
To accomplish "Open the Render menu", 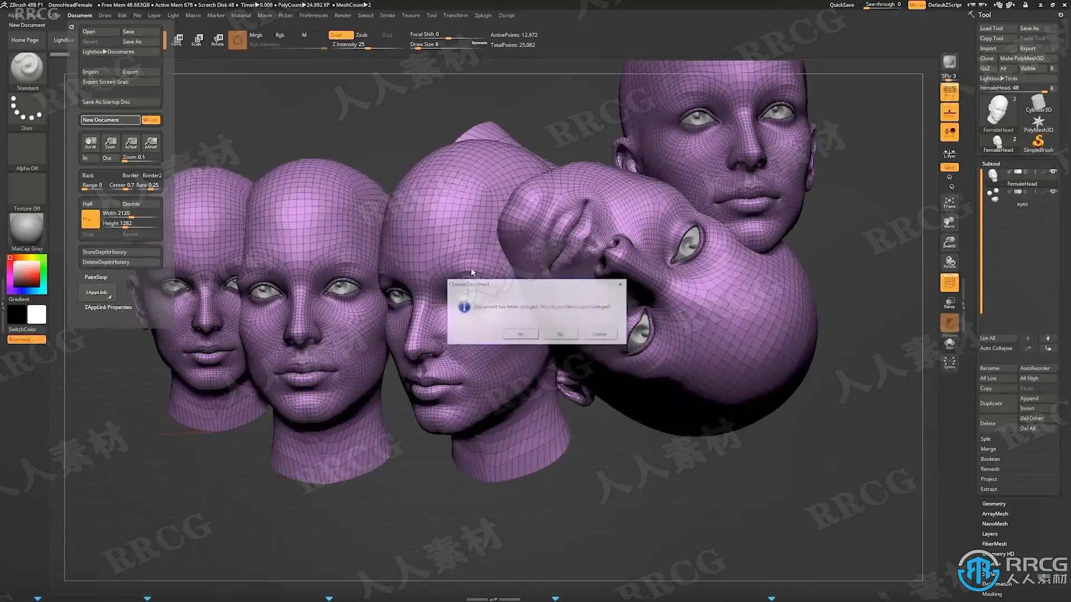I will click(x=342, y=16).
